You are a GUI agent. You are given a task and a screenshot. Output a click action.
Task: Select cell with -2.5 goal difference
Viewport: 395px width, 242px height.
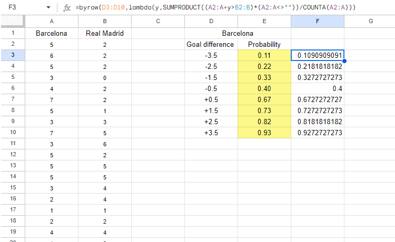coord(211,66)
